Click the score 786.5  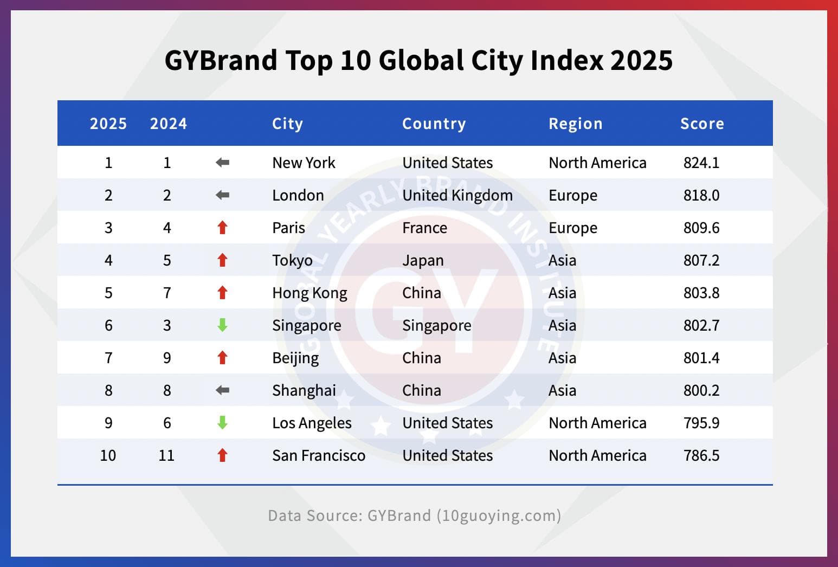pyautogui.click(x=701, y=455)
